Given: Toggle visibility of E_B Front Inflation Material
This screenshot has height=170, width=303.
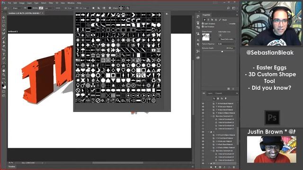Looking at the screenshot, I should (x=203, y=135).
